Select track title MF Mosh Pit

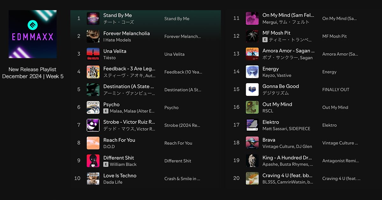(276, 33)
